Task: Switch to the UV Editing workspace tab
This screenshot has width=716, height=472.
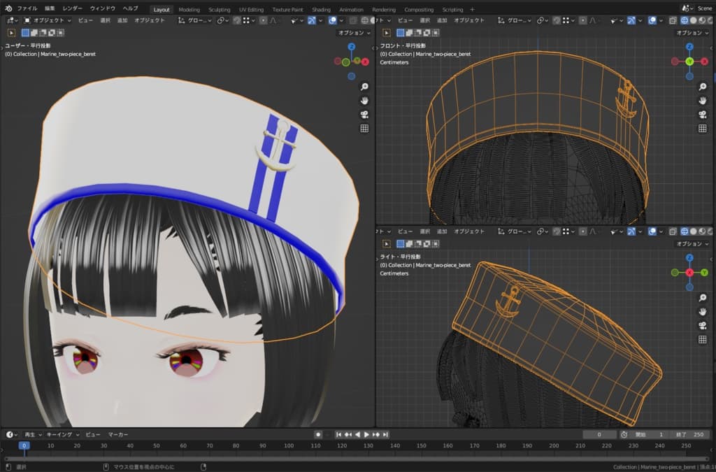Action: (x=251, y=10)
